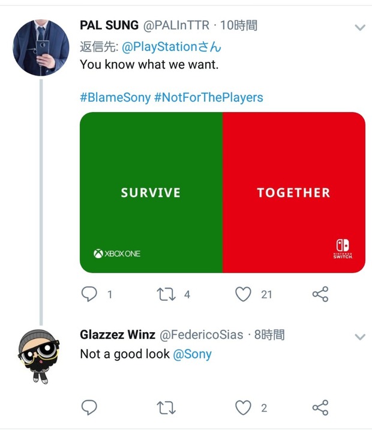
Task: Click the Glazzez Winz display name
Action: coord(118,335)
